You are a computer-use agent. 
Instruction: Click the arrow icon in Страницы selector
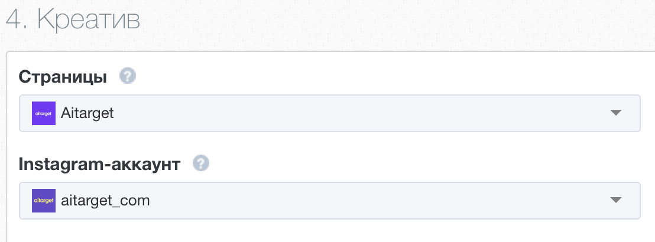616,113
